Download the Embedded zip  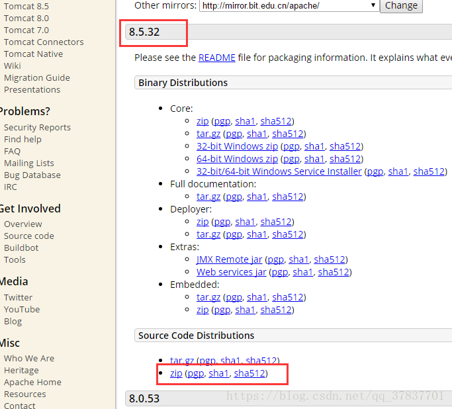pyautogui.click(x=203, y=310)
